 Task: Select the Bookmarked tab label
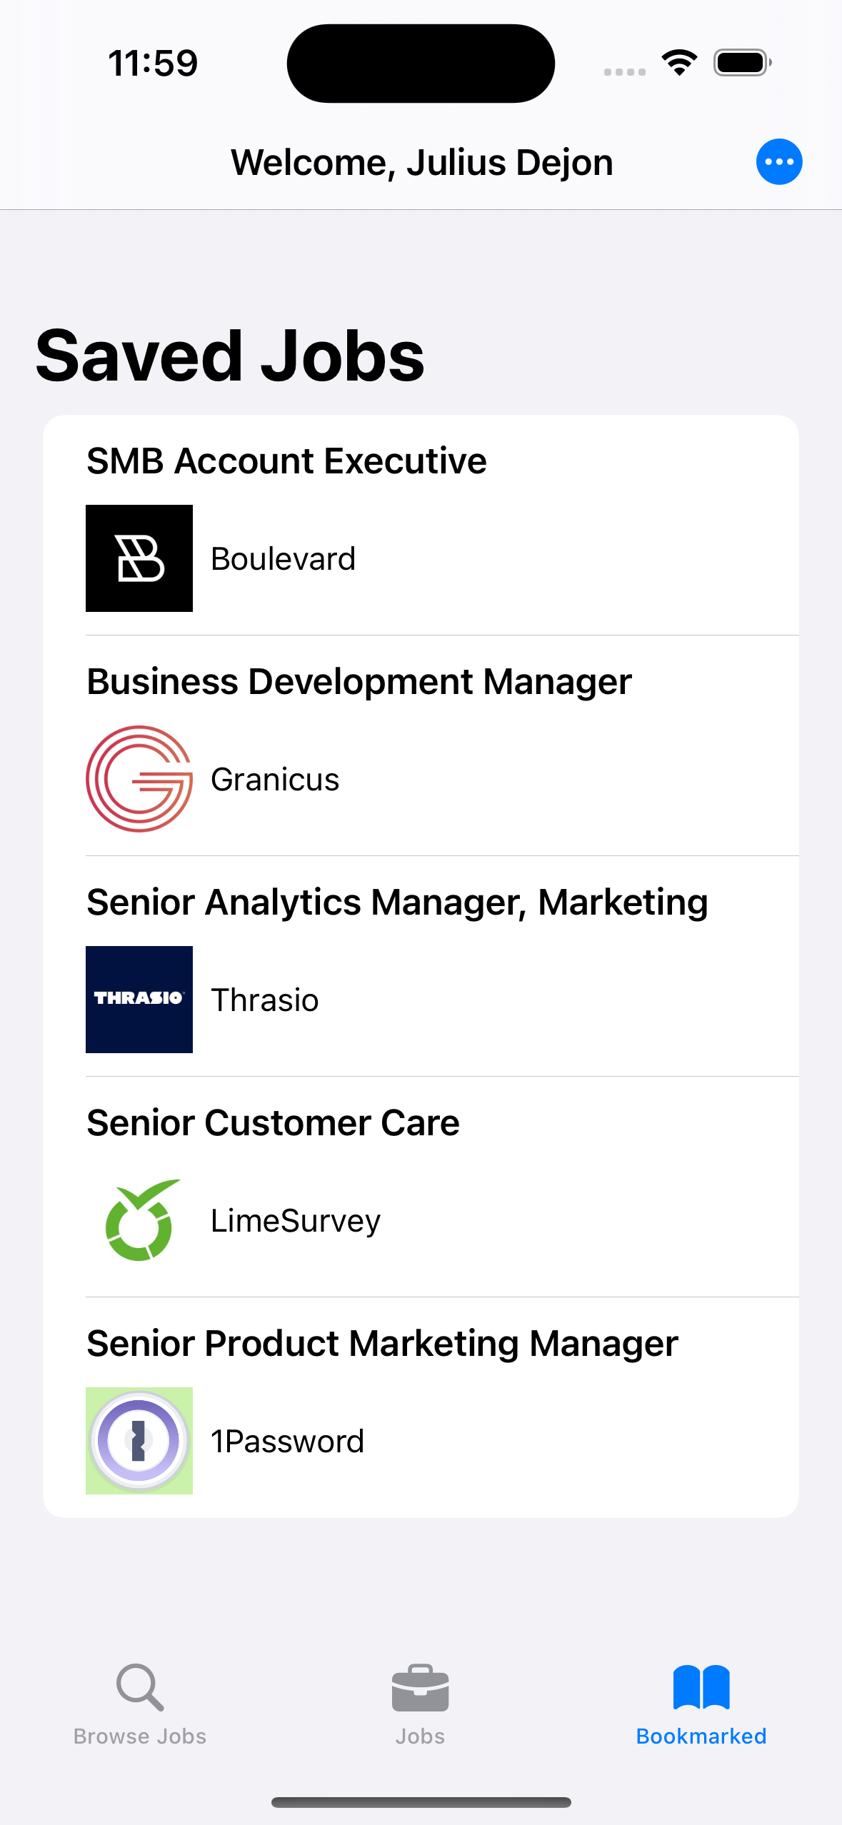point(701,1736)
